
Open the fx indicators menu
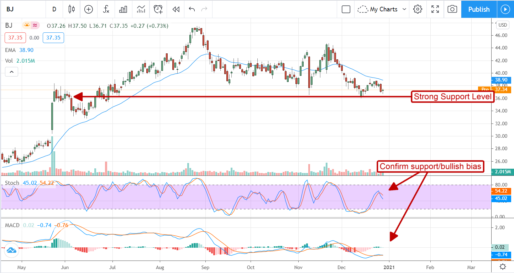106,9
